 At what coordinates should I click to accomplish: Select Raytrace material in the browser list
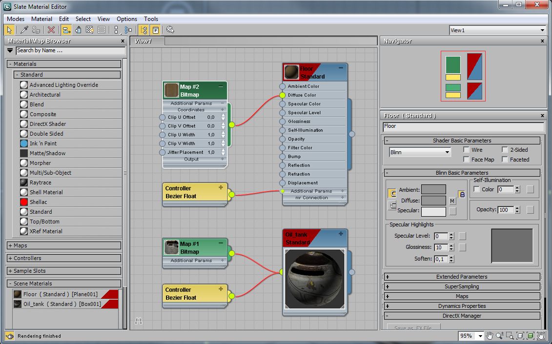coord(41,182)
